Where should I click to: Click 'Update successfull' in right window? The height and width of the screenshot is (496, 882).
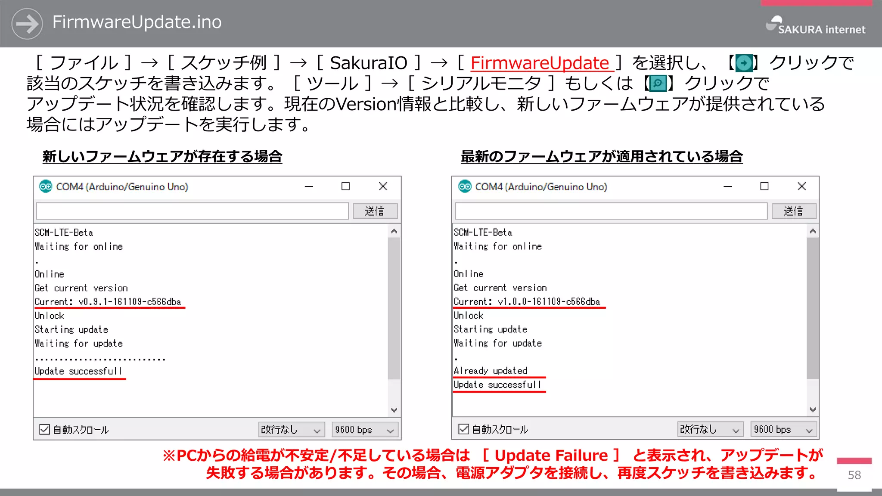coord(497,384)
